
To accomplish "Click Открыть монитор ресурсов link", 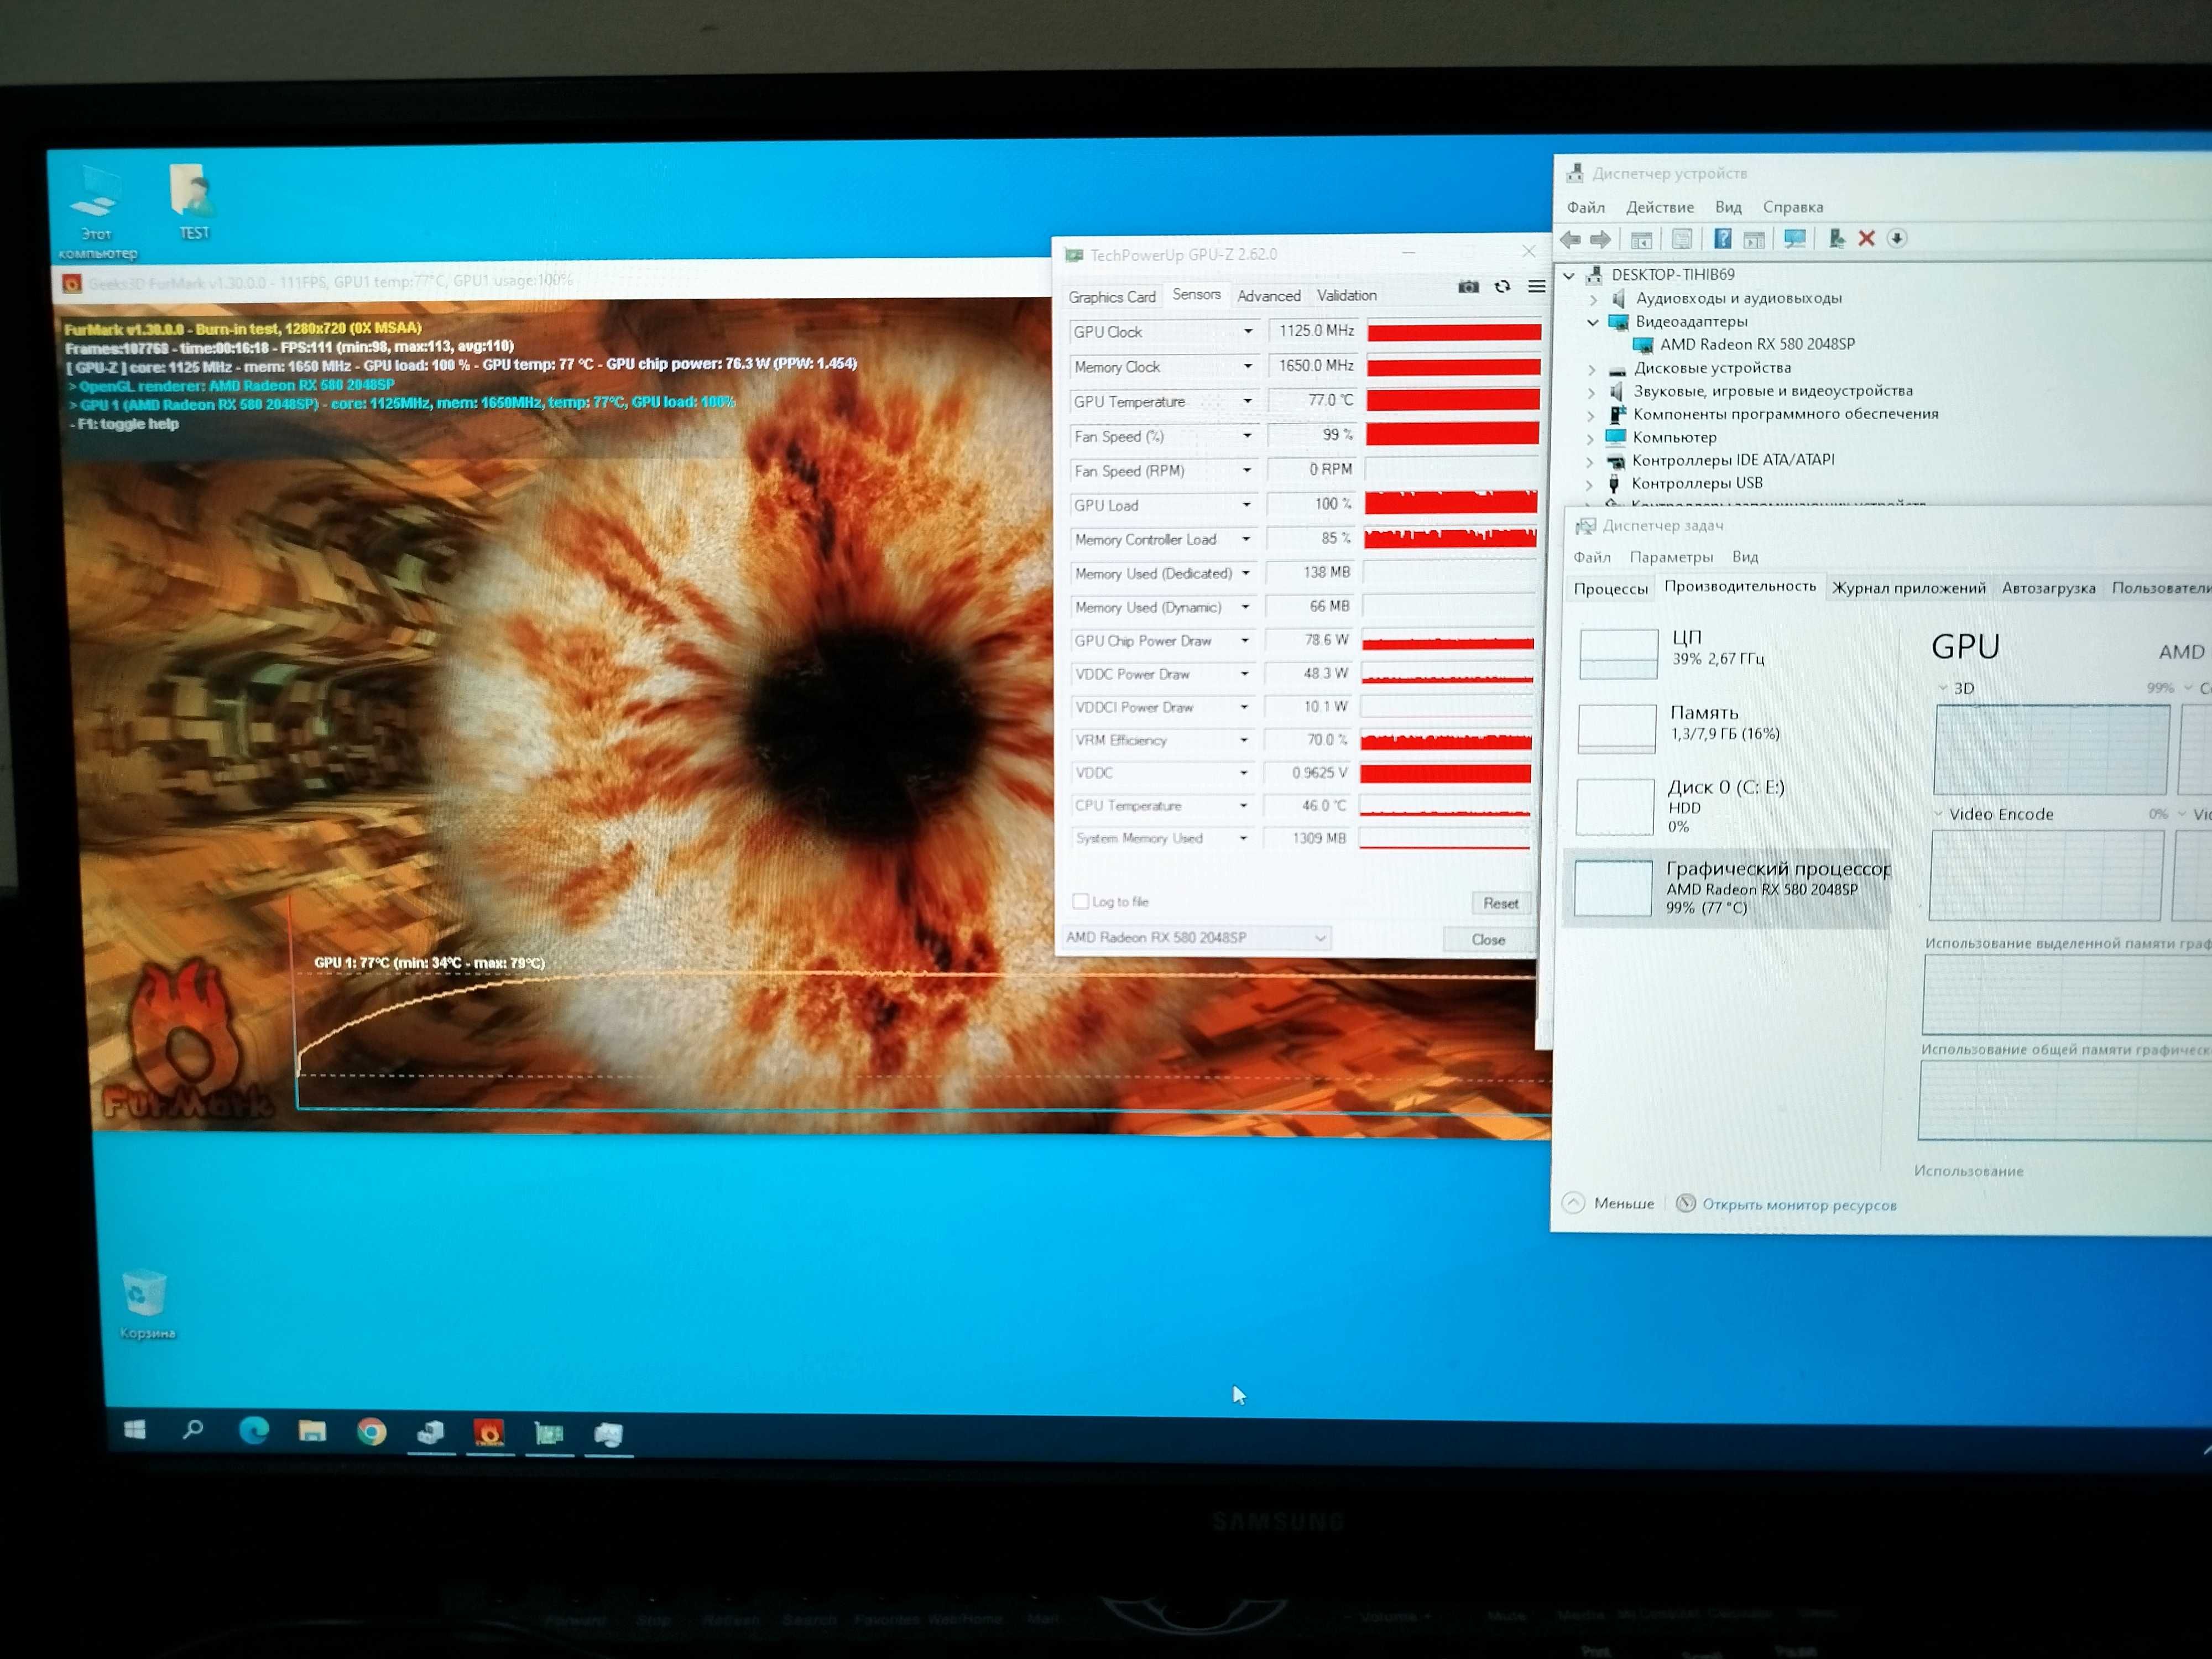I will 1798,1205.
